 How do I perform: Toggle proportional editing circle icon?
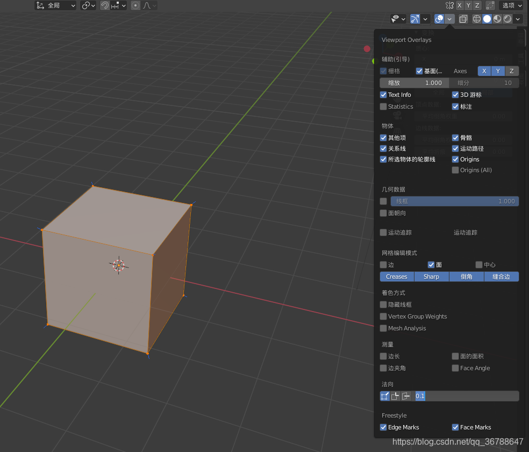click(135, 5)
